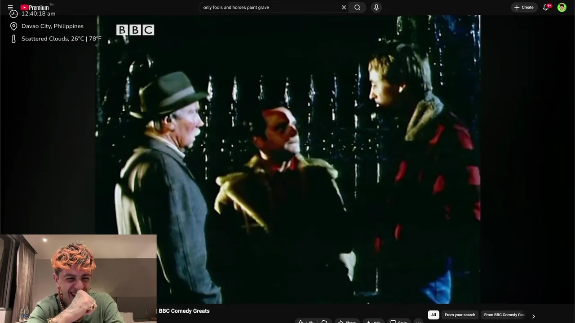Open the account avatar menu
575x323 pixels.
[x=562, y=7]
